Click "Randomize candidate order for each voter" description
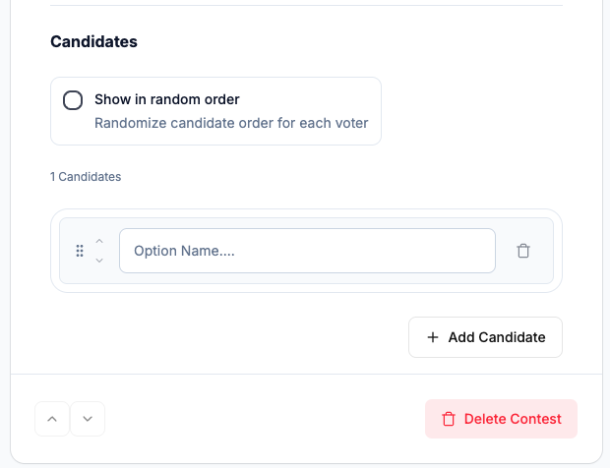The height and width of the screenshot is (468, 610). (x=231, y=123)
